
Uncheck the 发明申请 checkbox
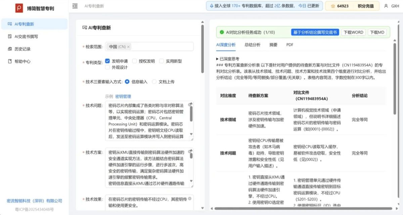107,61
